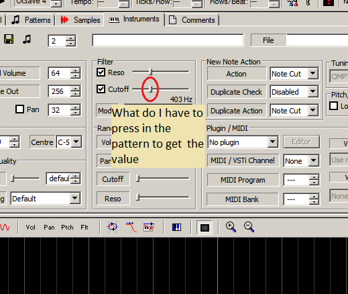Click the blue keyboard view icon
Screen dimensions: 348x294
pyautogui.click(x=176, y=228)
